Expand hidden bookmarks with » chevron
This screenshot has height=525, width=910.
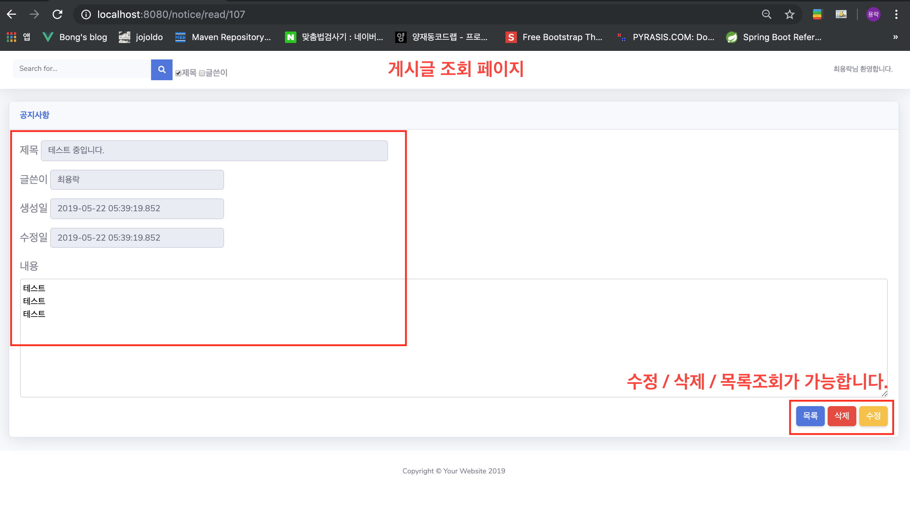tap(895, 37)
